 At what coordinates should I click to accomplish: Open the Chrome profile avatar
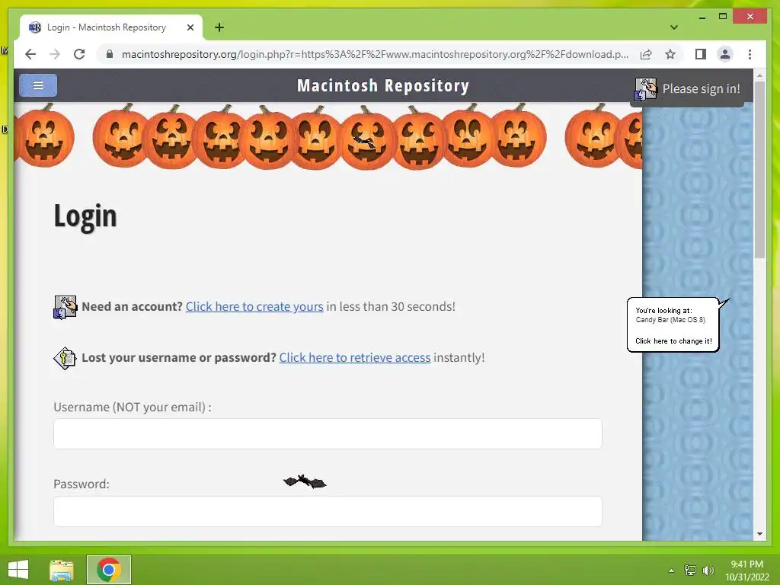725,54
